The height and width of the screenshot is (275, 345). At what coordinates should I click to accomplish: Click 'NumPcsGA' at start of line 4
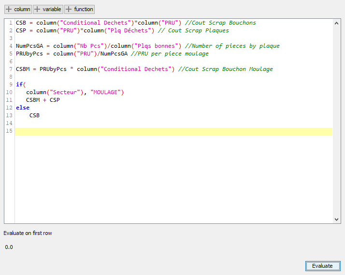pos(29,46)
